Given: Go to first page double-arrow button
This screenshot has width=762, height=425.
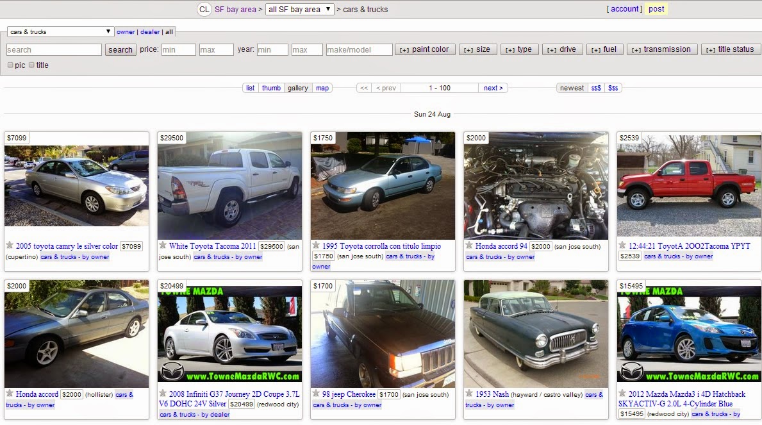Looking at the screenshot, I should pyautogui.click(x=364, y=88).
